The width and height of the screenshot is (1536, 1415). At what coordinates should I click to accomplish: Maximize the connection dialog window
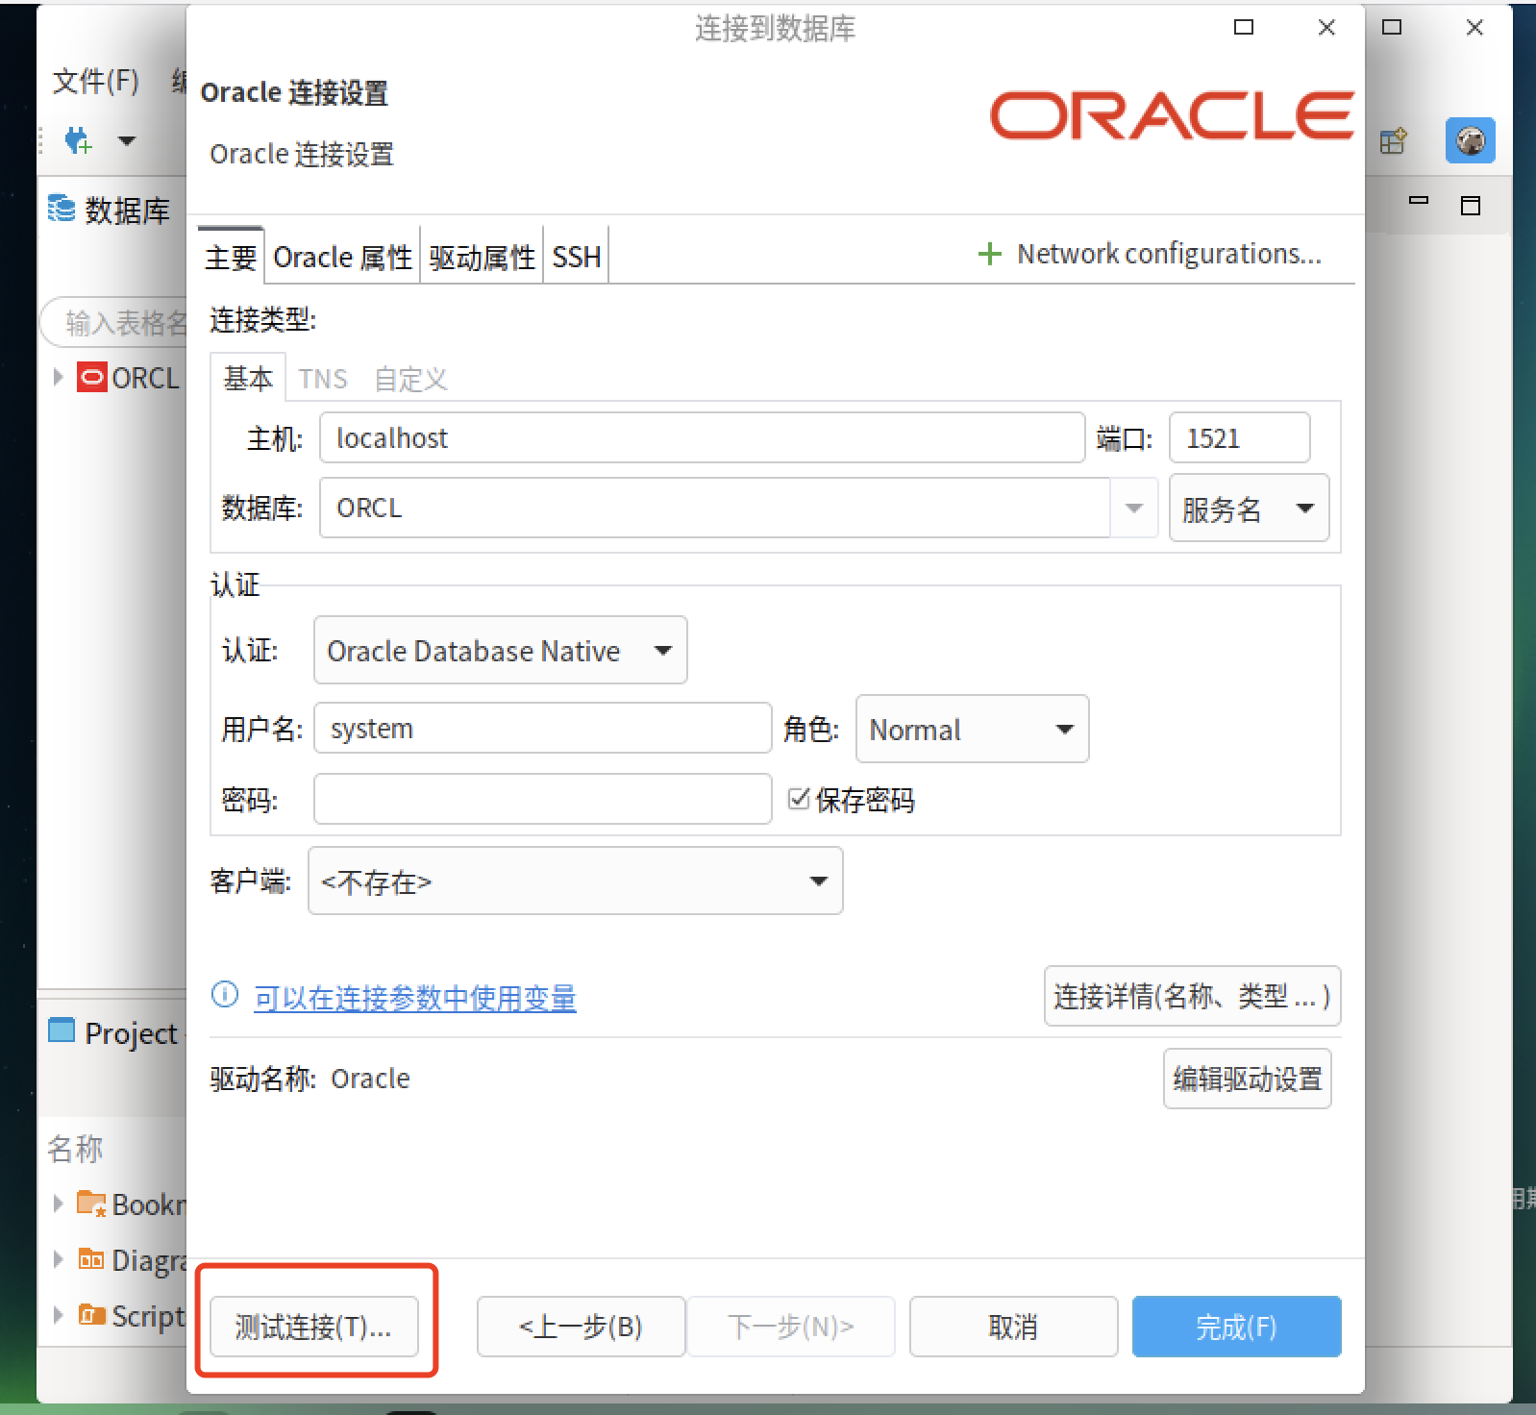point(1243,27)
